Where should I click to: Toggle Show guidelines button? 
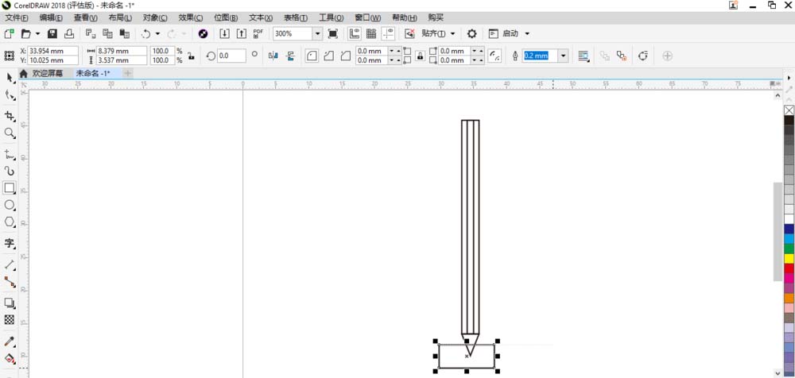click(x=389, y=34)
